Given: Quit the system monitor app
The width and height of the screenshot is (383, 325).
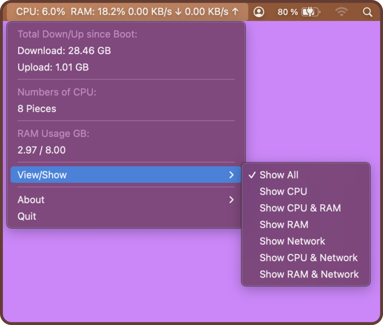Looking at the screenshot, I should click(27, 216).
